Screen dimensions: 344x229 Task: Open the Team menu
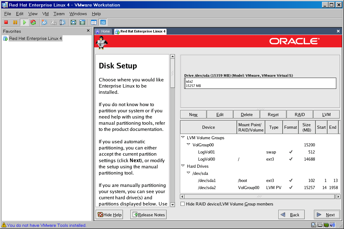coord(59,14)
